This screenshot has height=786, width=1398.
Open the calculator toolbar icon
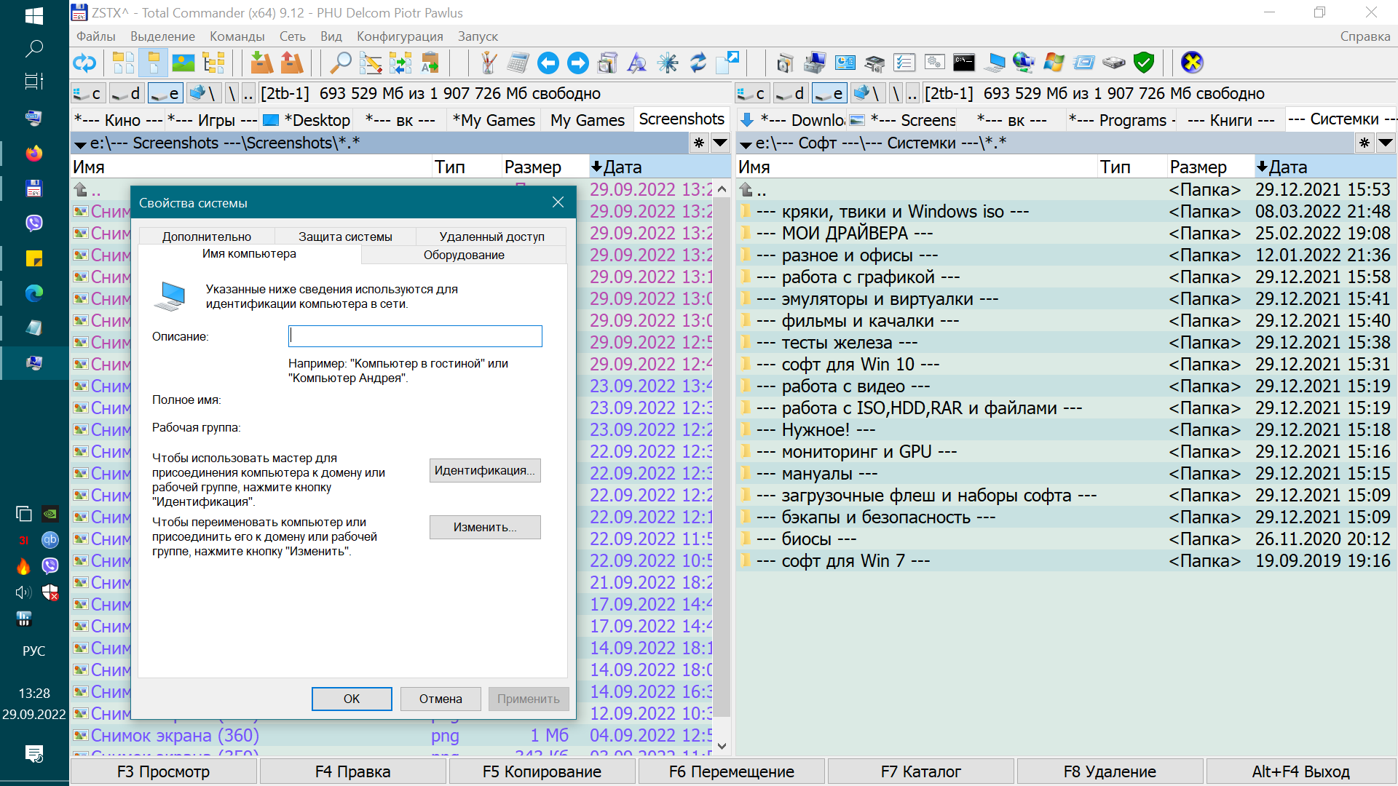tap(518, 63)
